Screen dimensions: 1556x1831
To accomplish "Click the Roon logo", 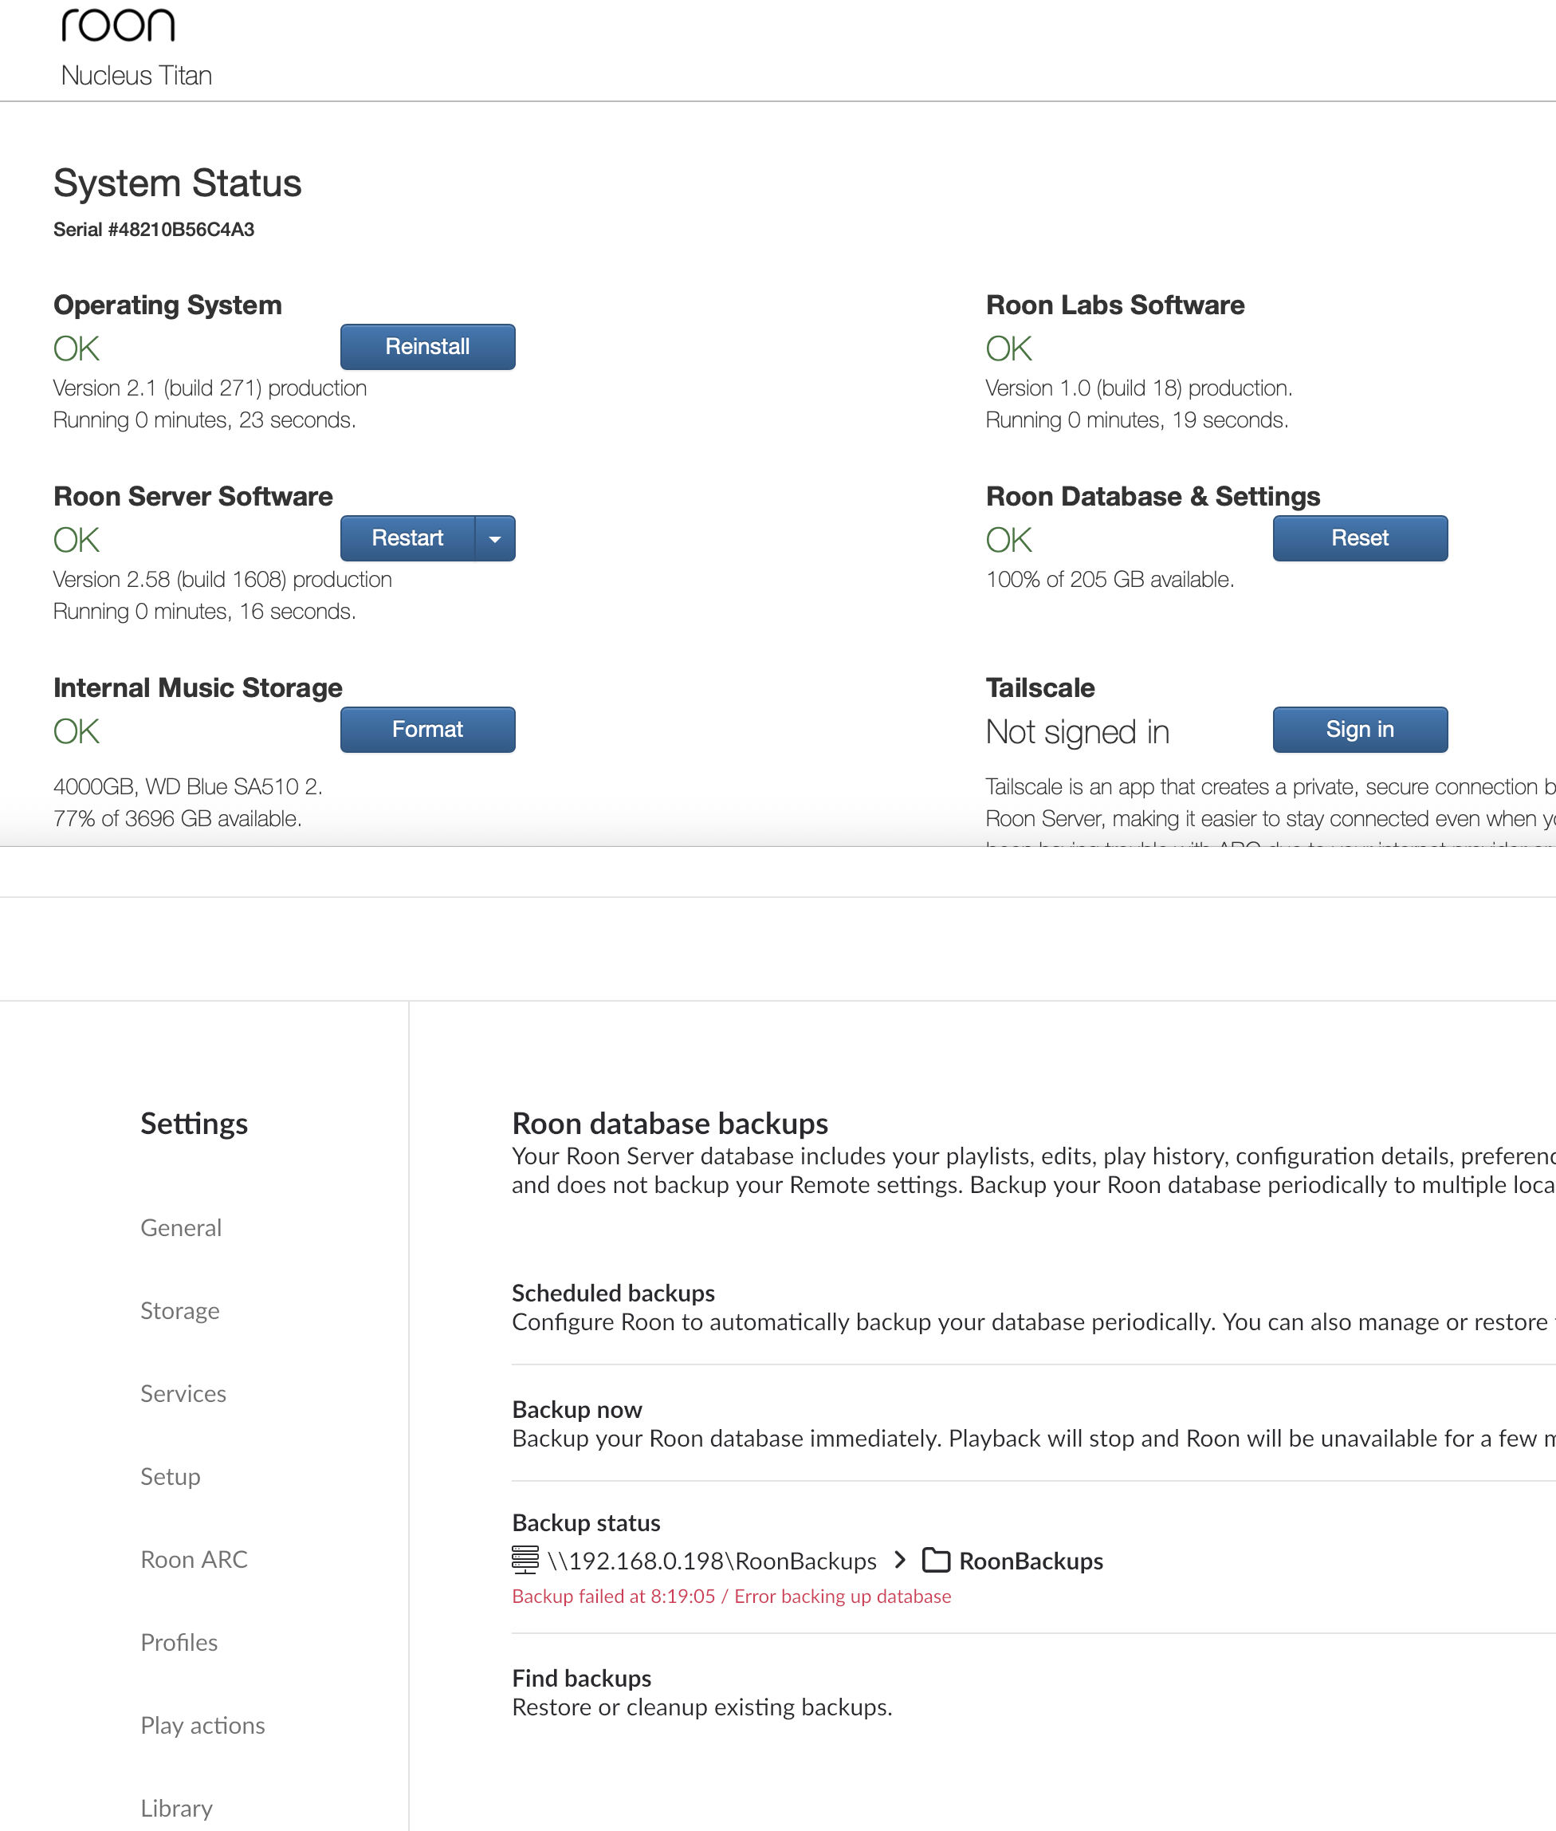I will coord(117,26).
